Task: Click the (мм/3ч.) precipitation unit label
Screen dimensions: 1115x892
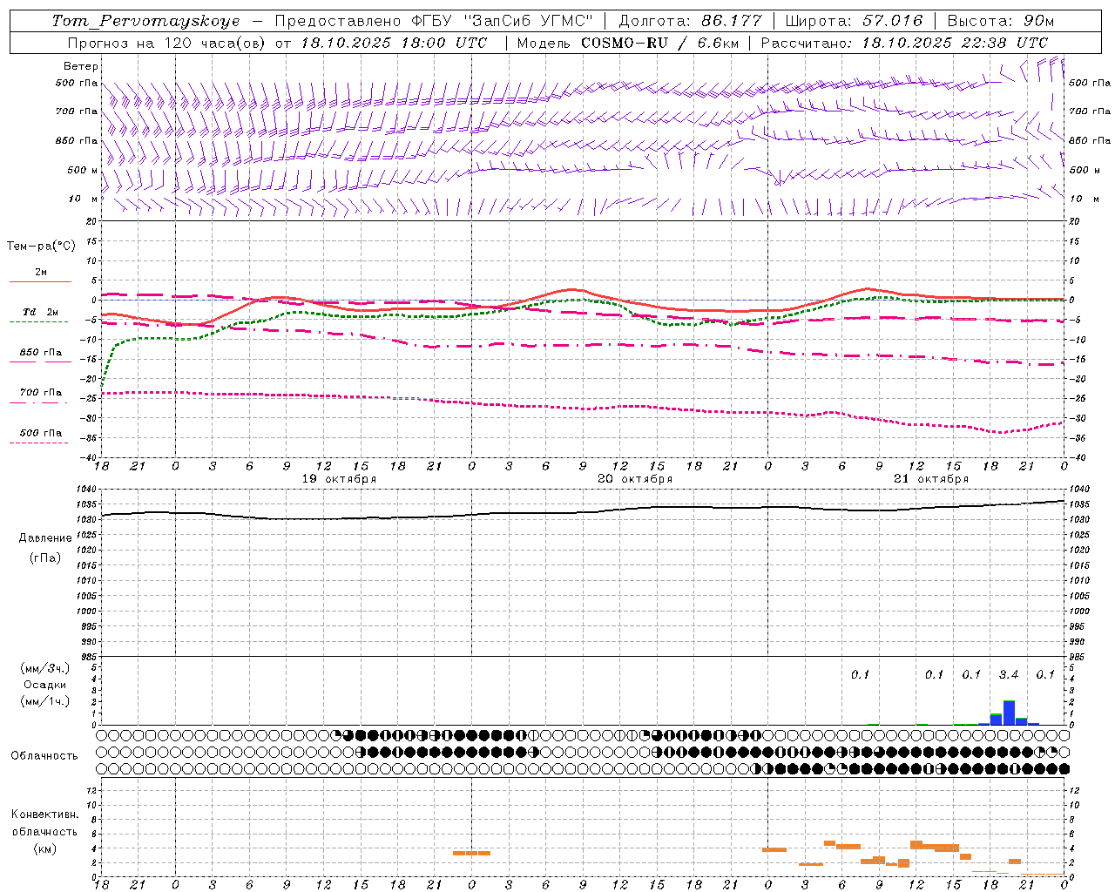Action: click(x=44, y=669)
